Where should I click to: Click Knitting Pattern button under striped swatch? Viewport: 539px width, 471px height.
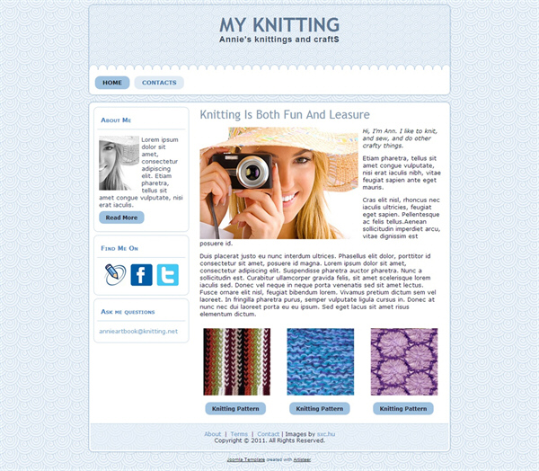pos(235,408)
